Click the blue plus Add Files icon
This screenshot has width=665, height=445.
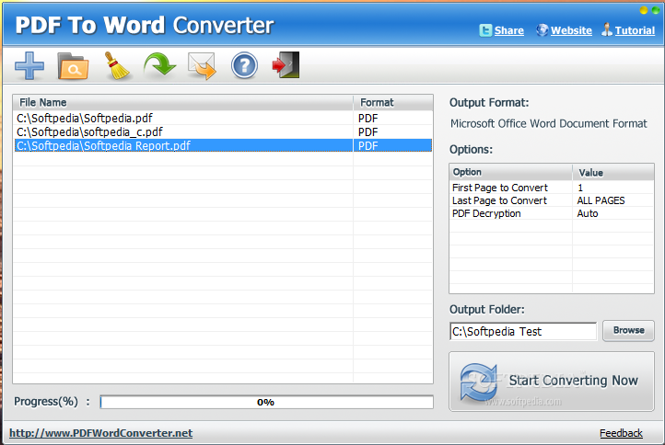[29, 65]
